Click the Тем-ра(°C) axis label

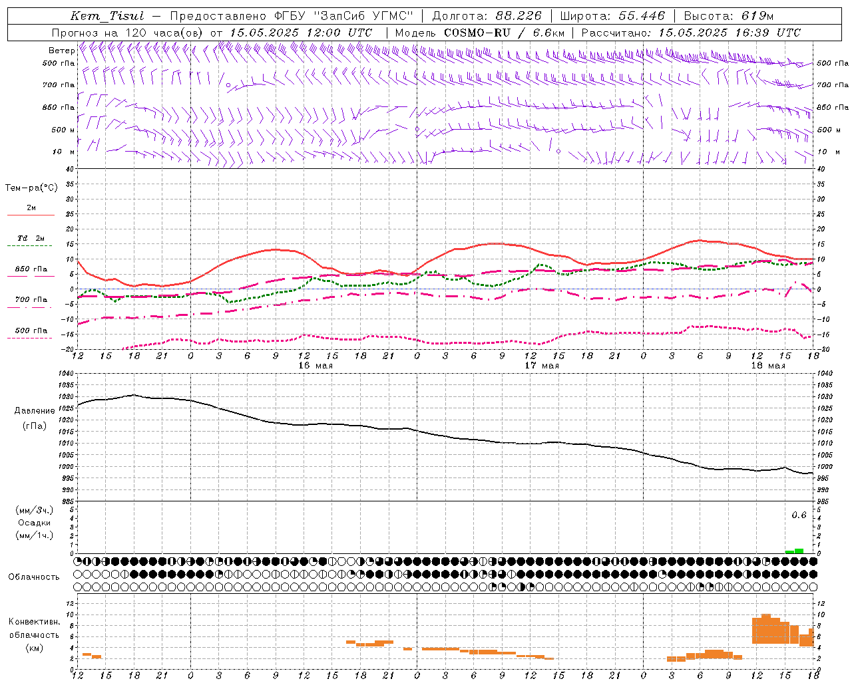click(31, 188)
